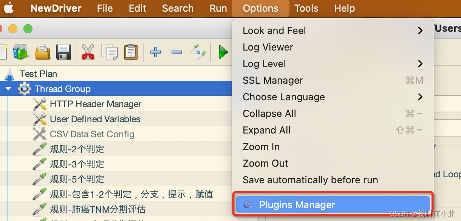461x221 pixels.
Task: Select Choose Language menu entry
Action: (x=333, y=97)
